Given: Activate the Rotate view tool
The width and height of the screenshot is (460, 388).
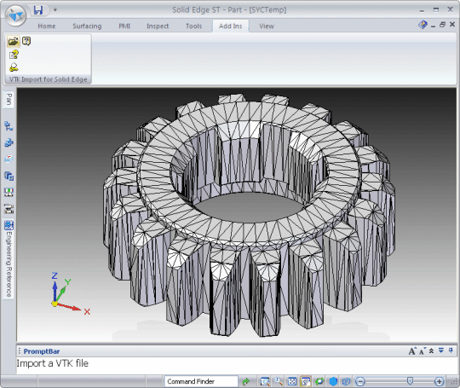Looking at the screenshot, I should coord(319,381).
